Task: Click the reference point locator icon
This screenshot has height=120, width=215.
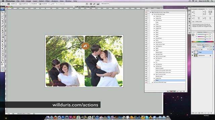Action: (x=8, y=4)
